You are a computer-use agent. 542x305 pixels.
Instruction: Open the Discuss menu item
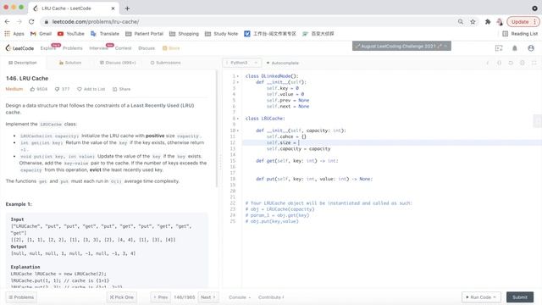click(147, 48)
